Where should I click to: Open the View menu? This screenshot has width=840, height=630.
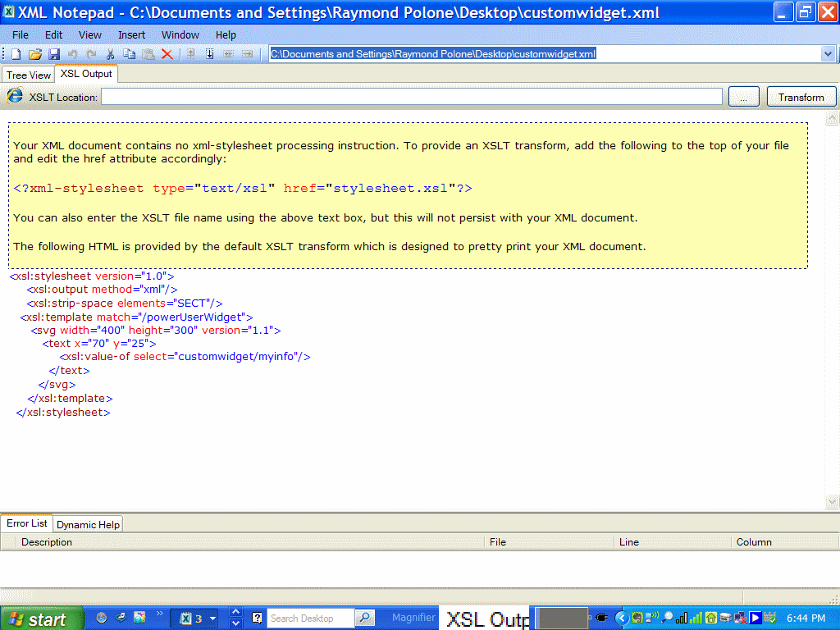click(90, 34)
